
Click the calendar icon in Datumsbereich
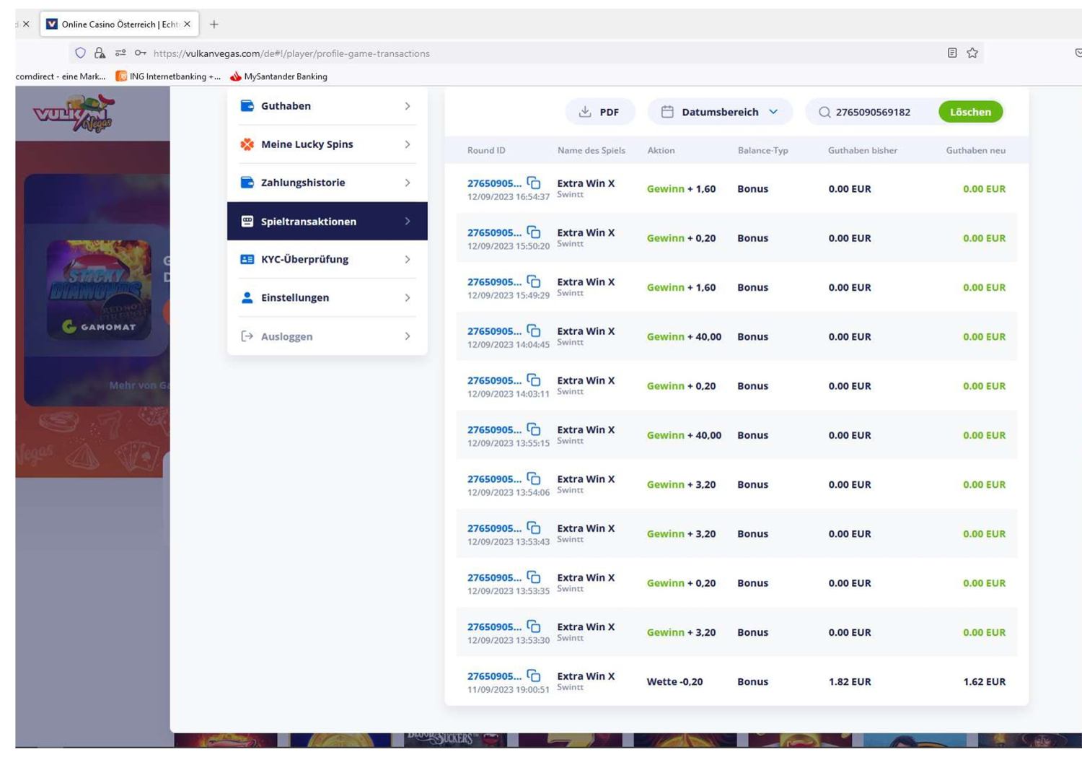(667, 112)
